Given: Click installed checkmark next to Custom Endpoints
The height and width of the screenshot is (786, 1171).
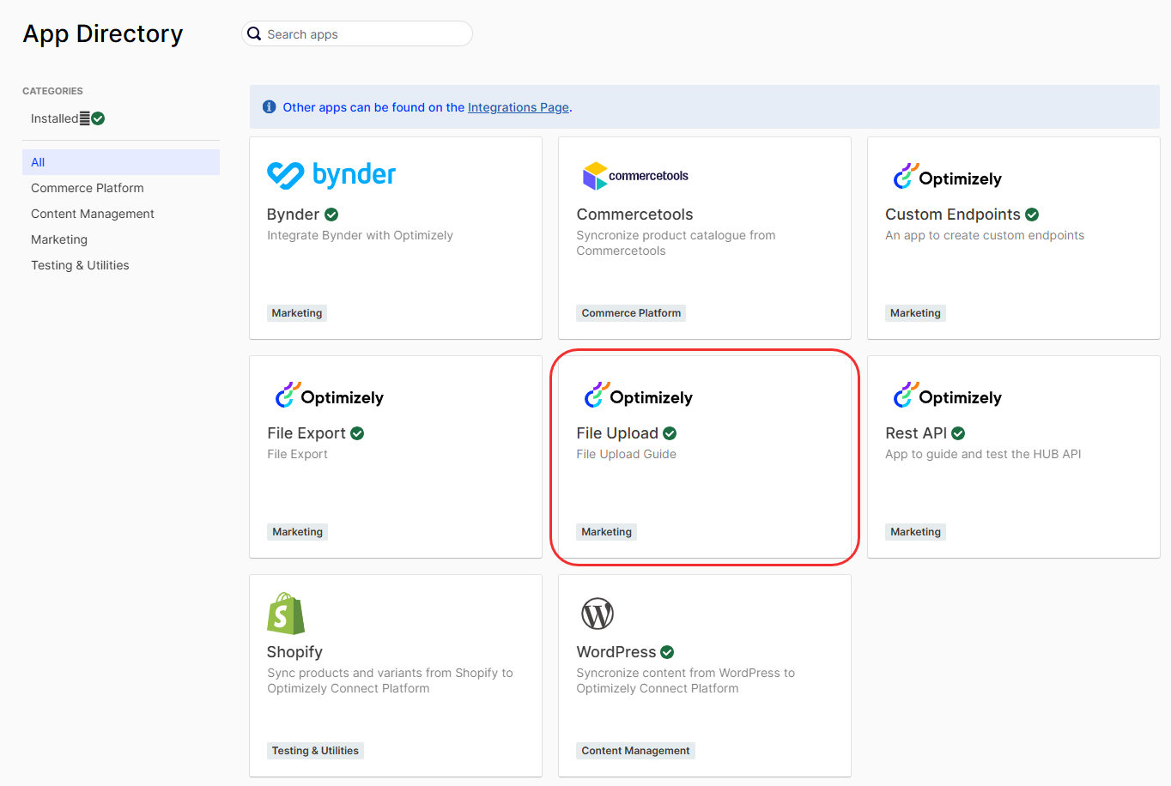Looking at the screenshot, I should click(x=1032, y=215).
